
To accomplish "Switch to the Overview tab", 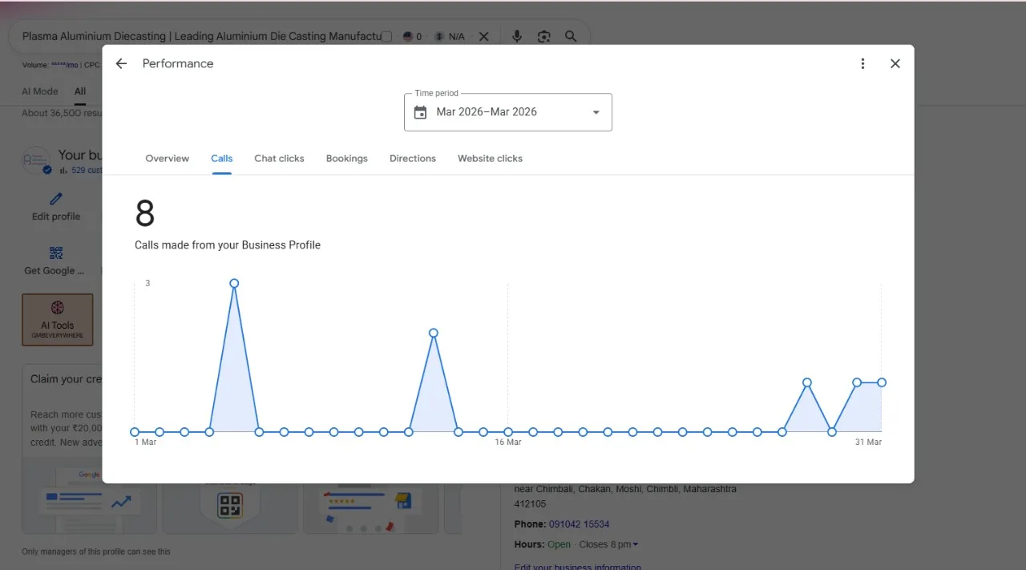I will [x=168, y=159].
